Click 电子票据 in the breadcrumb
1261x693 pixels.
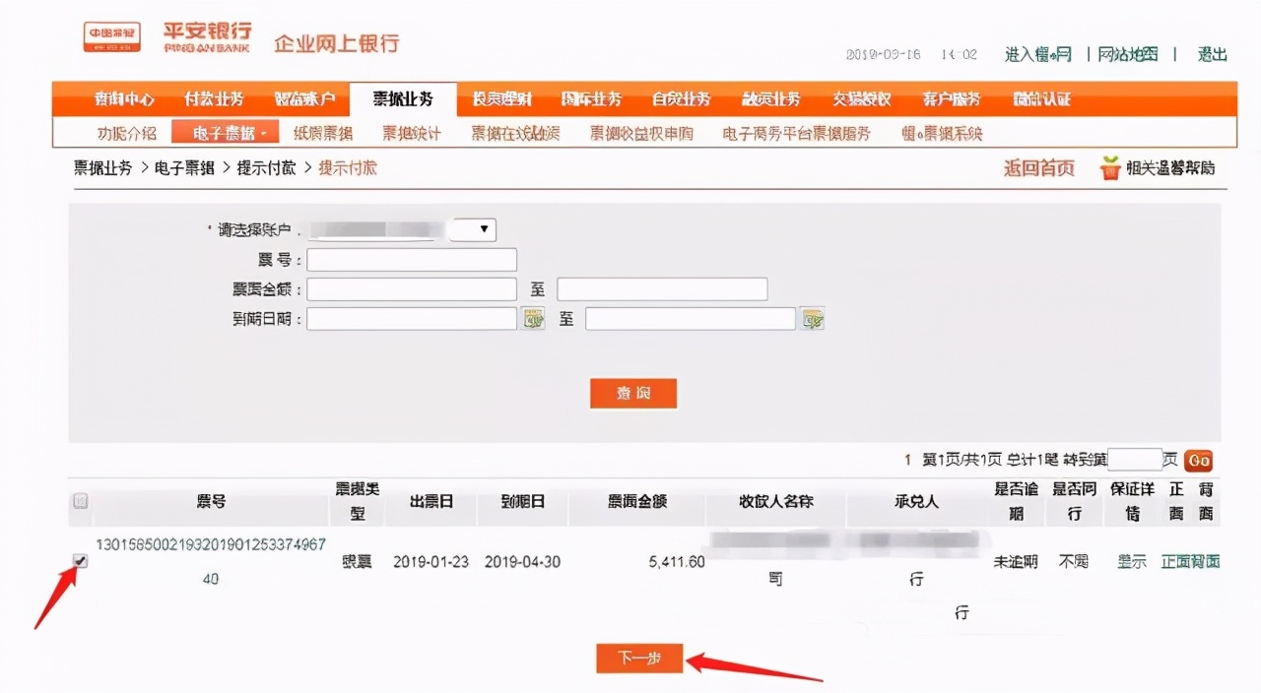click(184, 168)
